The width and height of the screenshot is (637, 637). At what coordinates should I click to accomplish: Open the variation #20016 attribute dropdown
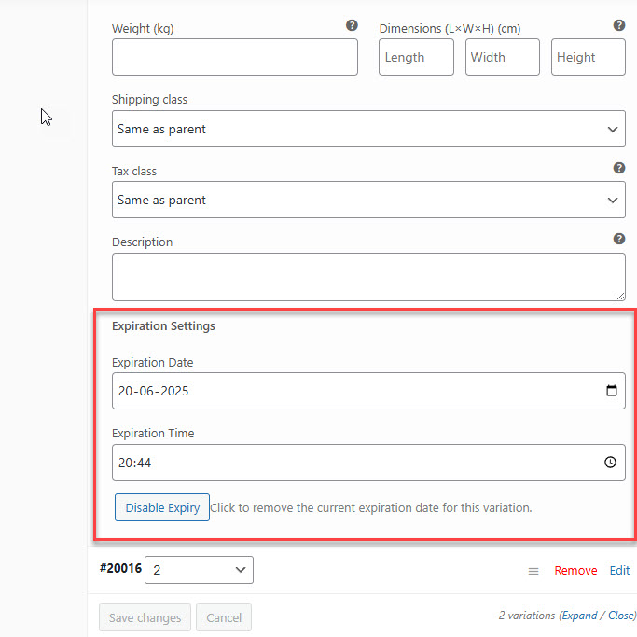pyautogui.click(x=199, y=570)
